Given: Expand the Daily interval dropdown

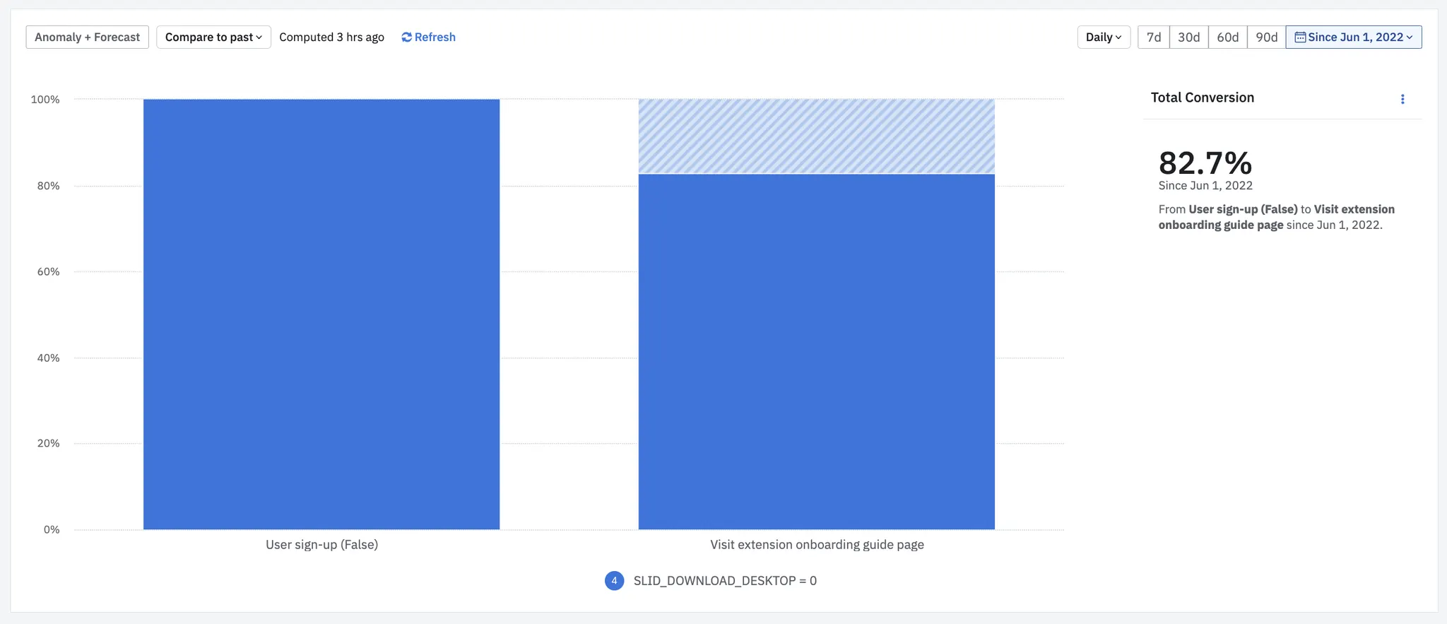Looking at the screenshot, I should (x=1103, y=37).
